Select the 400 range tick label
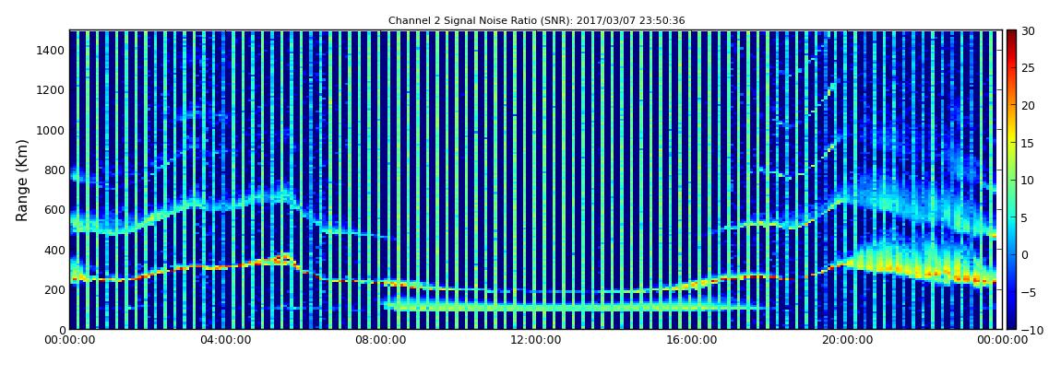The height and width of the screenshot is (375, 1061). (54, 250)
